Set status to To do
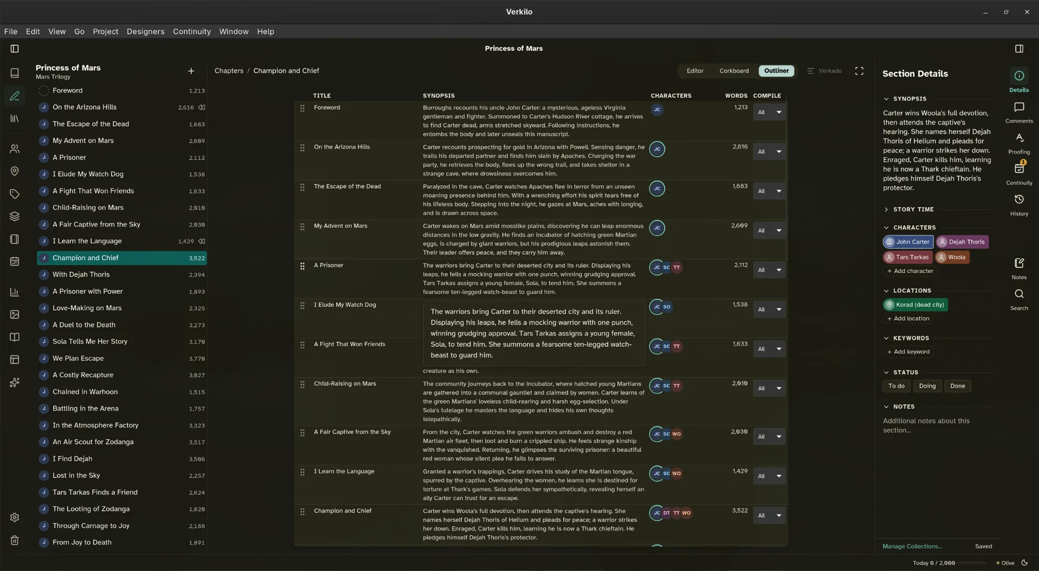The image size is (1039, 571). pos(896,386)
